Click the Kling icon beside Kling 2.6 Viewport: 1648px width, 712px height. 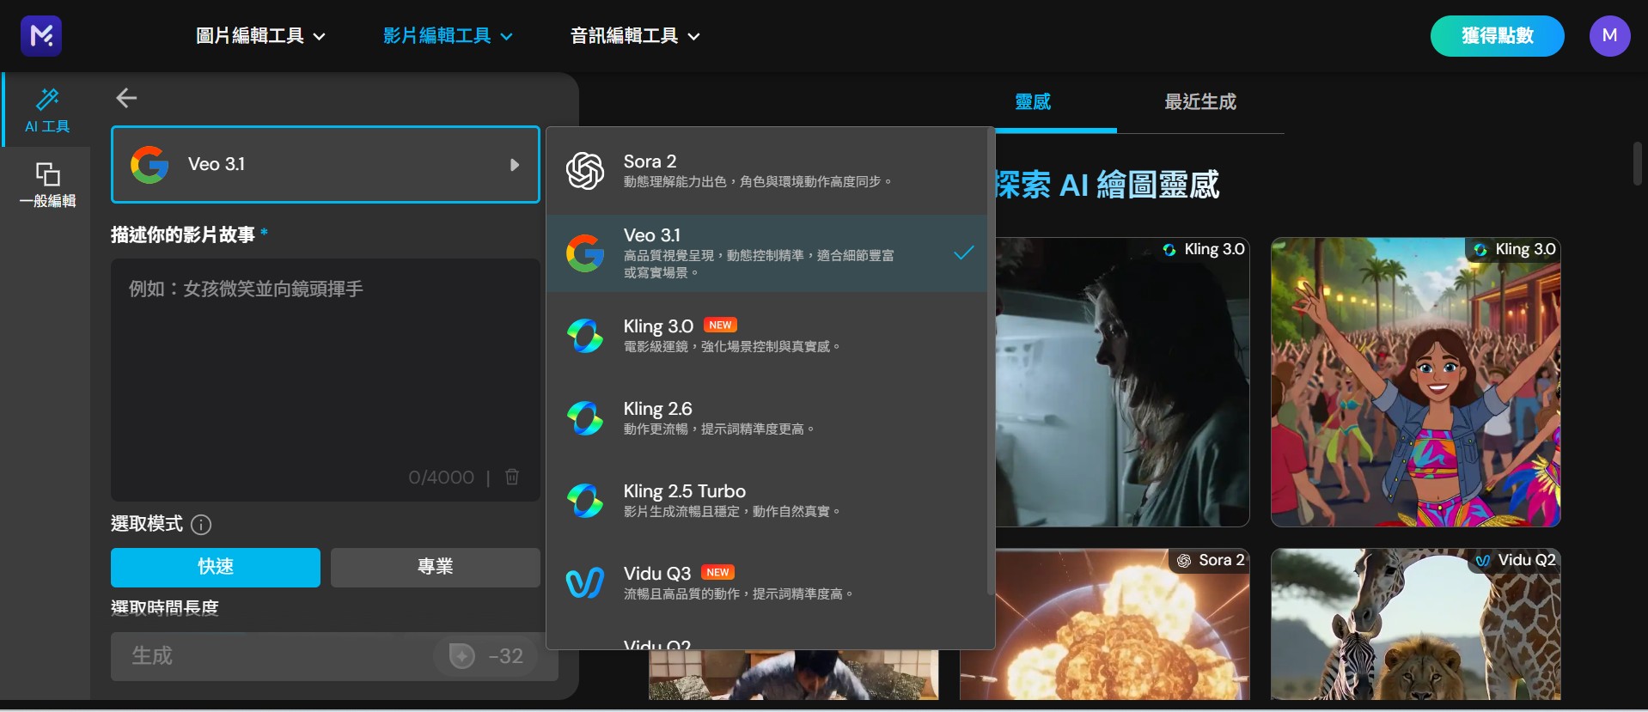[x=585, y=417]
